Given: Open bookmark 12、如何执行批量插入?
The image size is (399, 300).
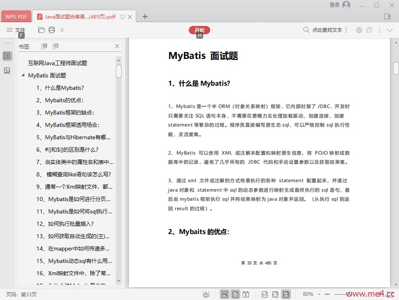Looking at the screenshot, I should [65, 224].
